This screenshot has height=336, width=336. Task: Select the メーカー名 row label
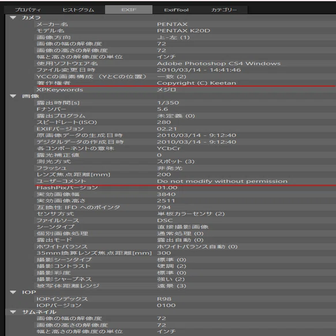pos(52,24)
